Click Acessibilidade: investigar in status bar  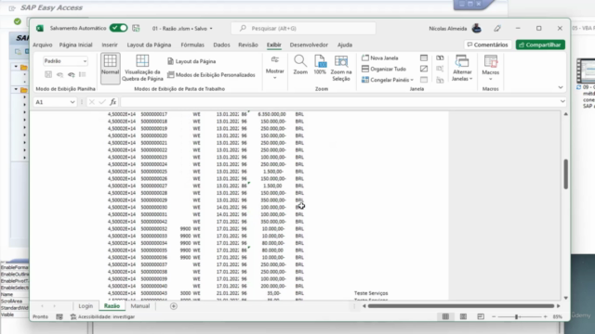pyautogui.click(x=102, y=316)
